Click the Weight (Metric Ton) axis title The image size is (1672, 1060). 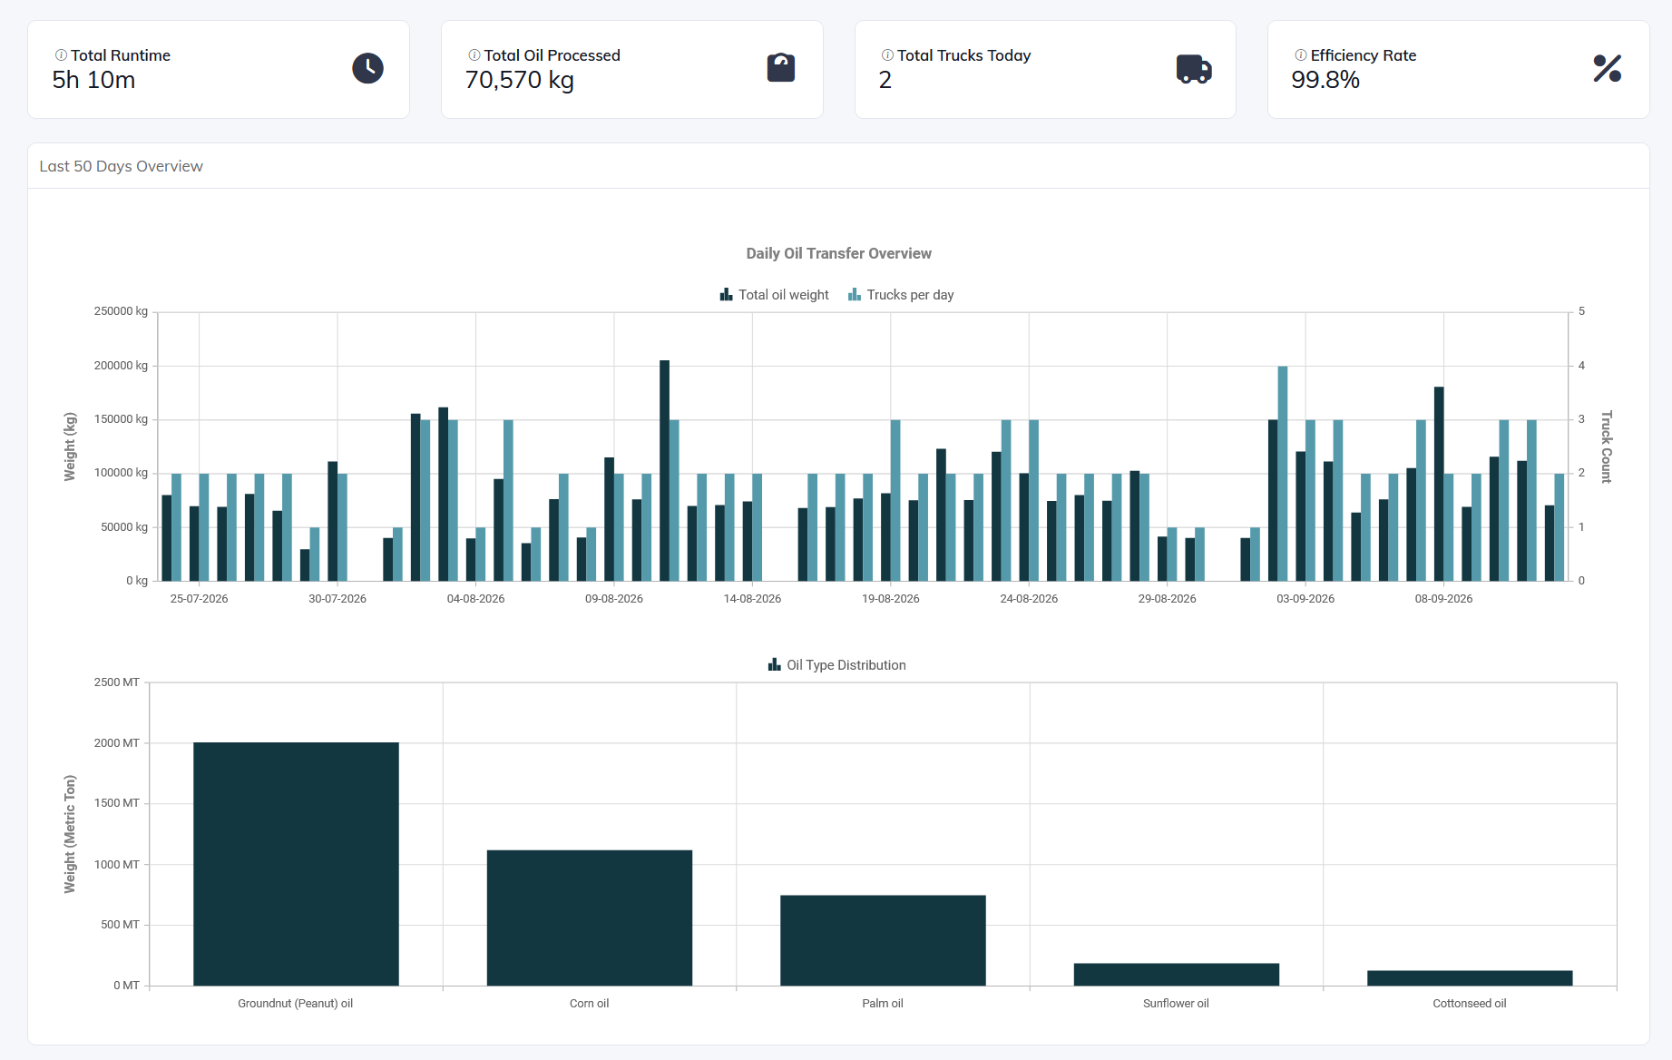point(70,834)
